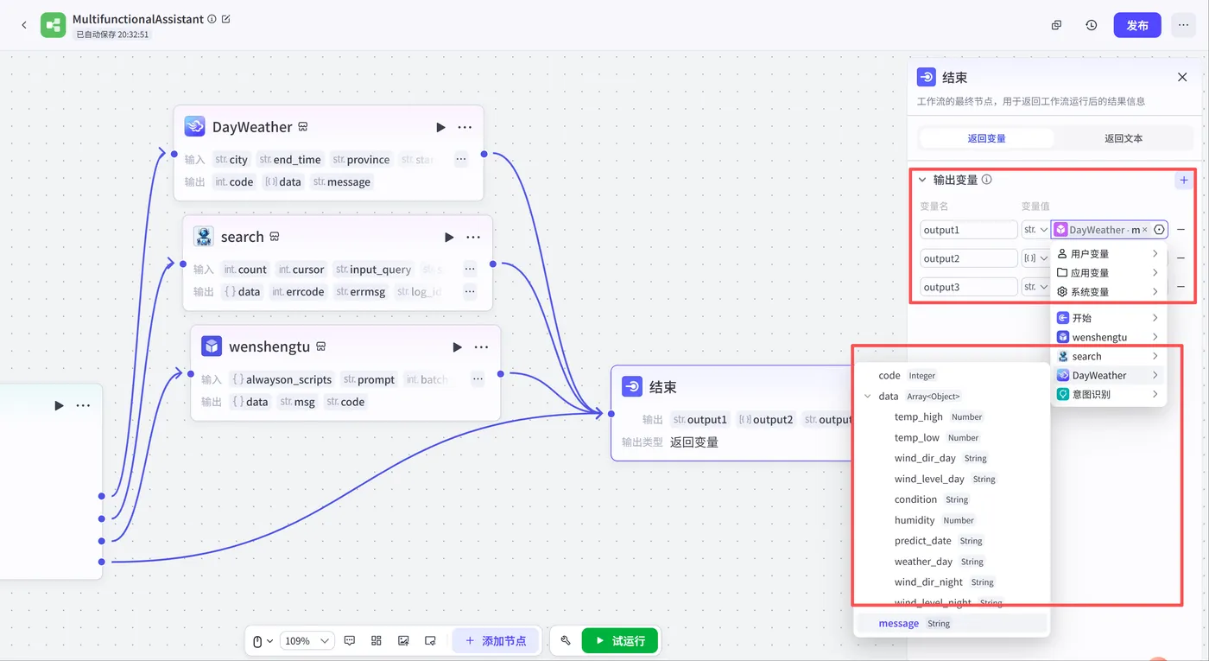Click the wenshengtu node cube icon
This screenshot has height=661, width=1209.
click(212, 346)
